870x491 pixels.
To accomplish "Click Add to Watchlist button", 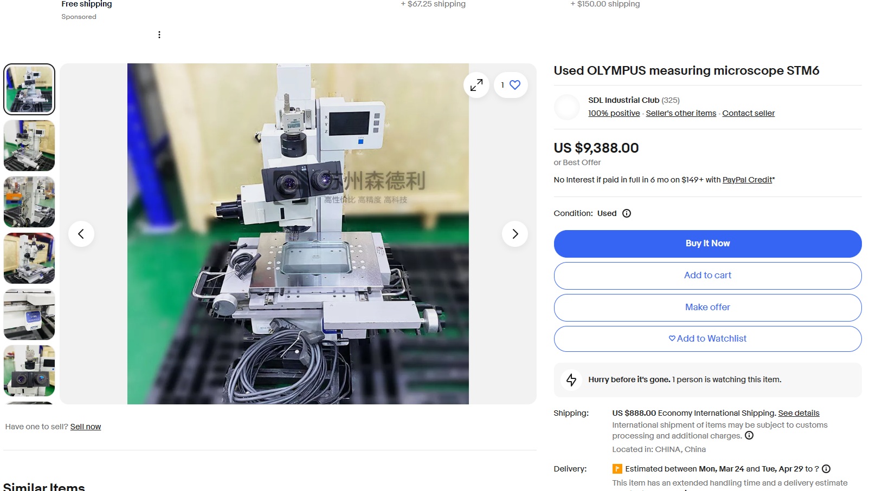I will (707, 339).
